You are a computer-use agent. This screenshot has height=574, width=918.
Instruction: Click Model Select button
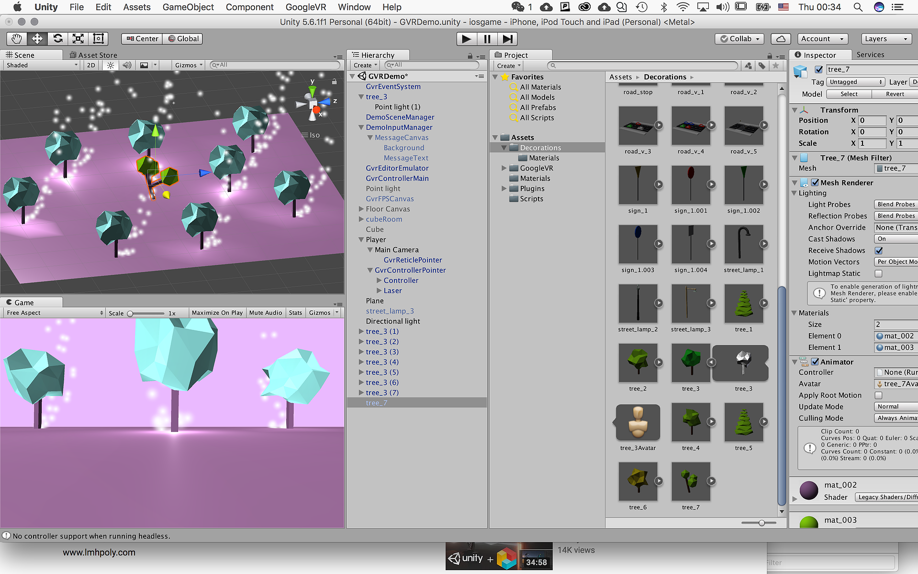849,94
